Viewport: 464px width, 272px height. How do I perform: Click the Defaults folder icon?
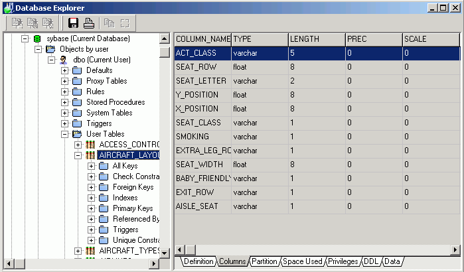coord(77,70)
